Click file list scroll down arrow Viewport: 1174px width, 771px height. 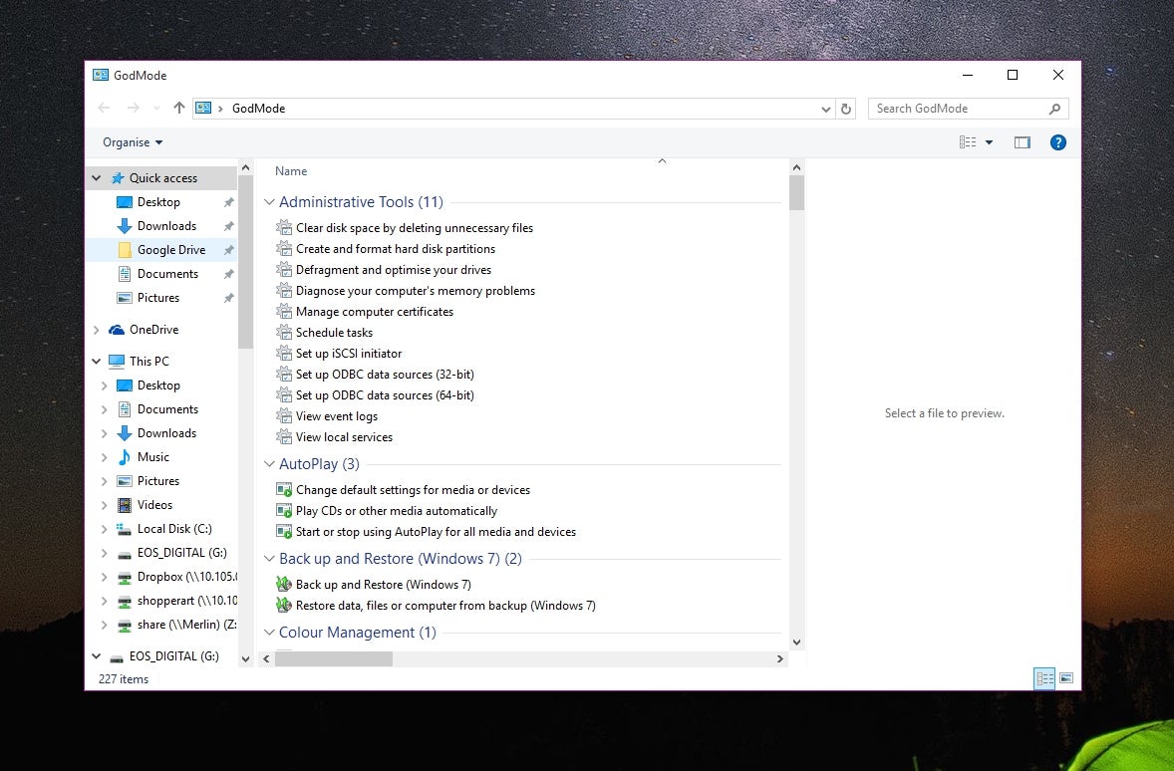(x=796, y=642)
